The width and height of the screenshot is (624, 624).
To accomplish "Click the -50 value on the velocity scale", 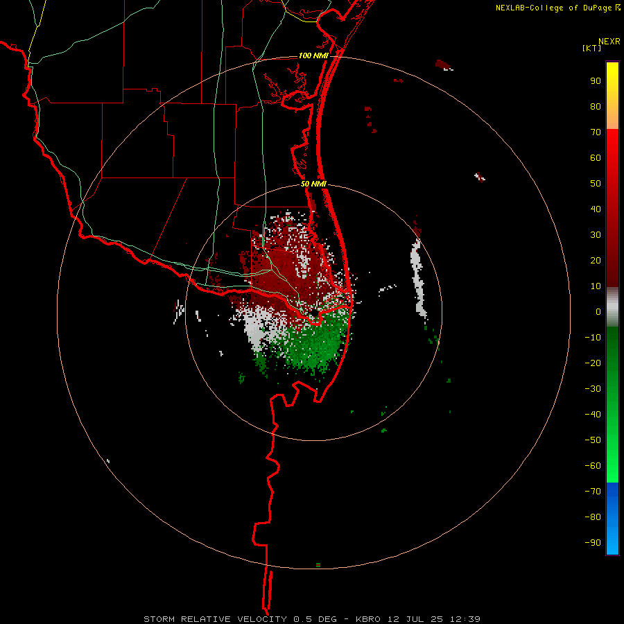I will (x=593, y=440).
